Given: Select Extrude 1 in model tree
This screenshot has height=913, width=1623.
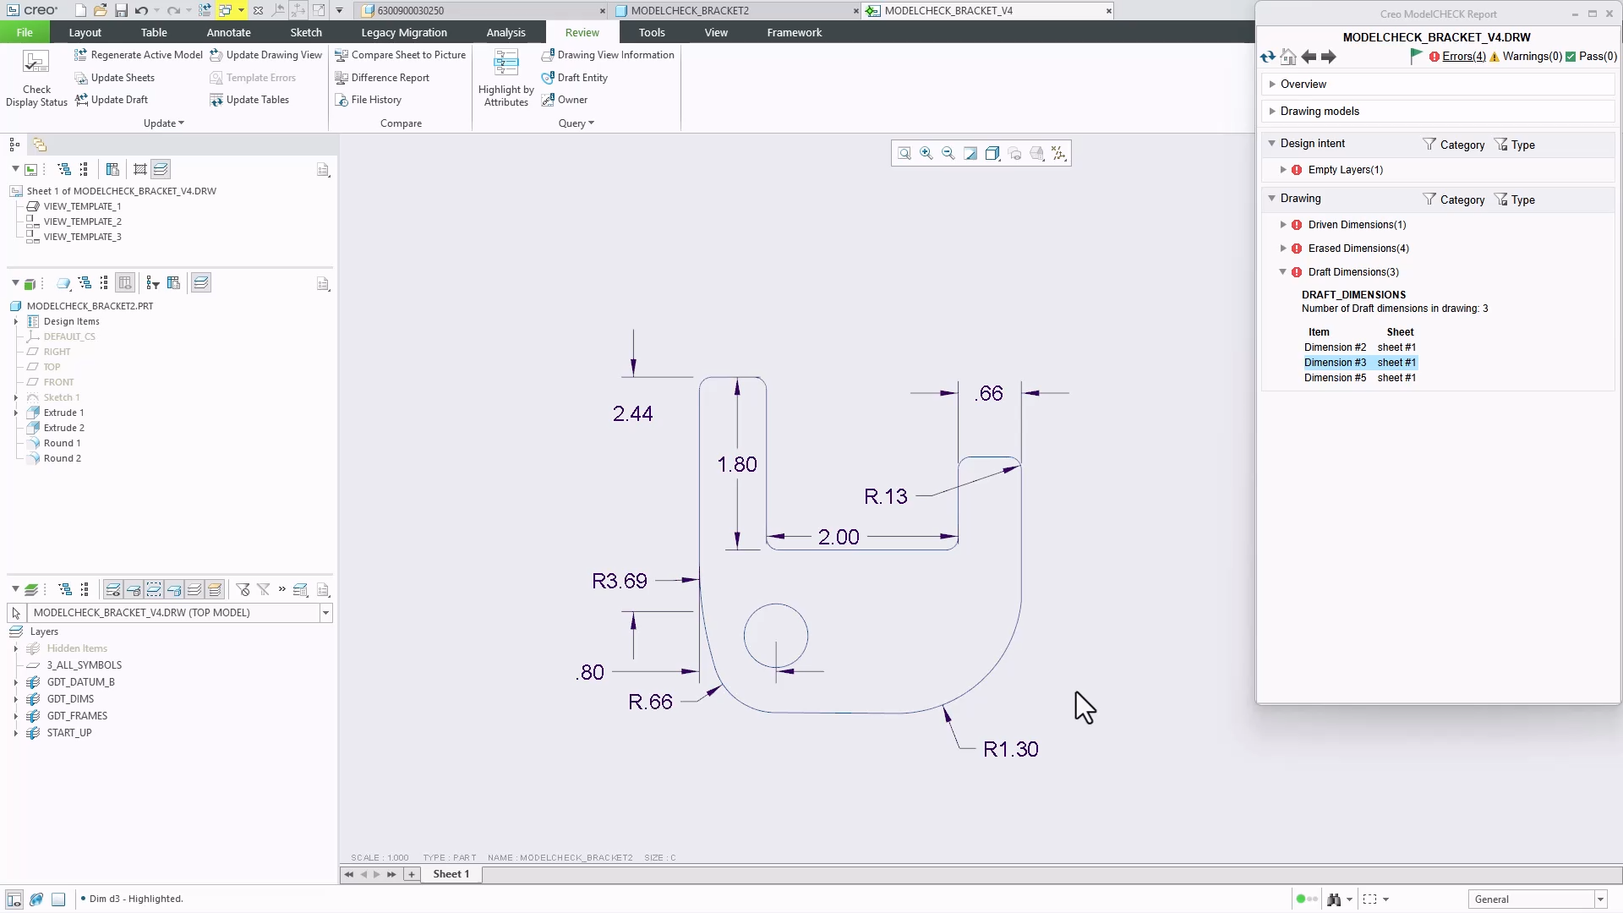Looking at the screenshot, I should [x=63, y=413].
